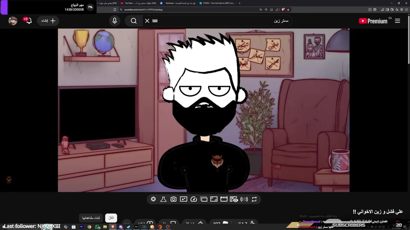Viewport: 410px width, 230px height.
Task: Open the on-screen keyboard icon in search
Action: click(x=155, y=21)
